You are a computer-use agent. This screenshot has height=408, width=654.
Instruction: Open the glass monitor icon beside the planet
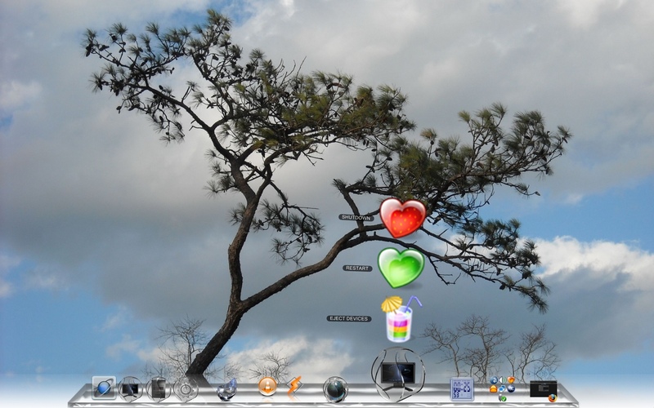tap(130, 389)
